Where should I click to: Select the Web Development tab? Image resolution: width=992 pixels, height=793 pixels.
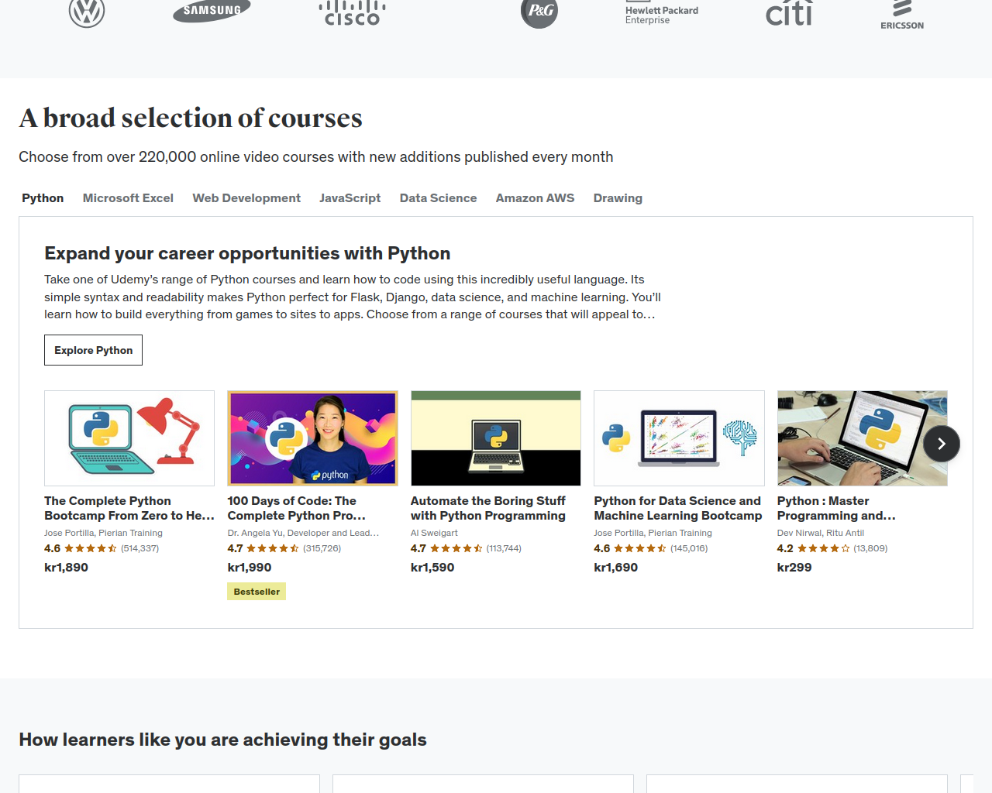coord(246,198)
